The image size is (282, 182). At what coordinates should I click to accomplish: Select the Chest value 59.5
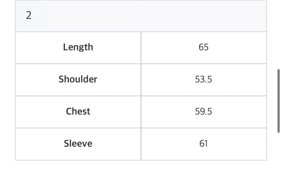pyautogui.click(x=204, y=112)
